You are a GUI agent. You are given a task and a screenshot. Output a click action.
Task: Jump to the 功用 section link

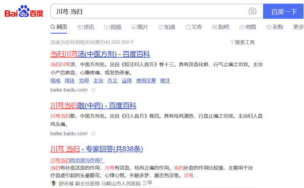[84, 81]
